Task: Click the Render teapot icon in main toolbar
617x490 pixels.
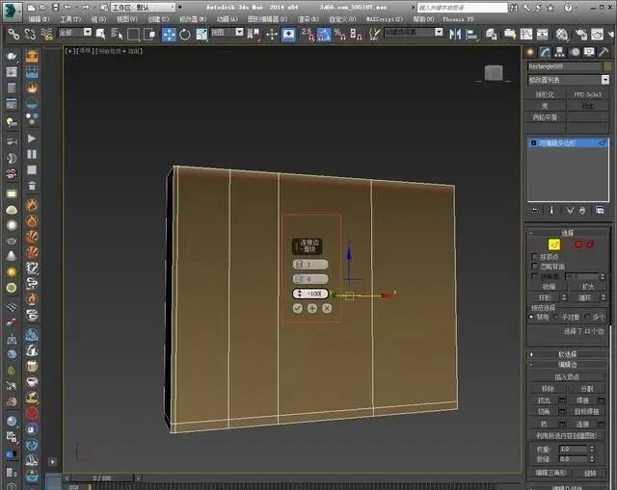Action: (597, 35)
